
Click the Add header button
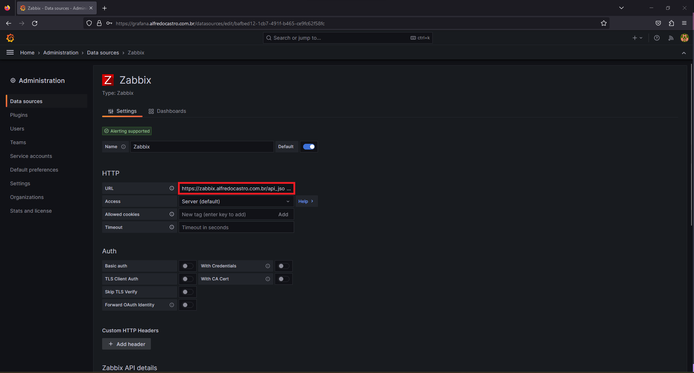tap(126, 344)
